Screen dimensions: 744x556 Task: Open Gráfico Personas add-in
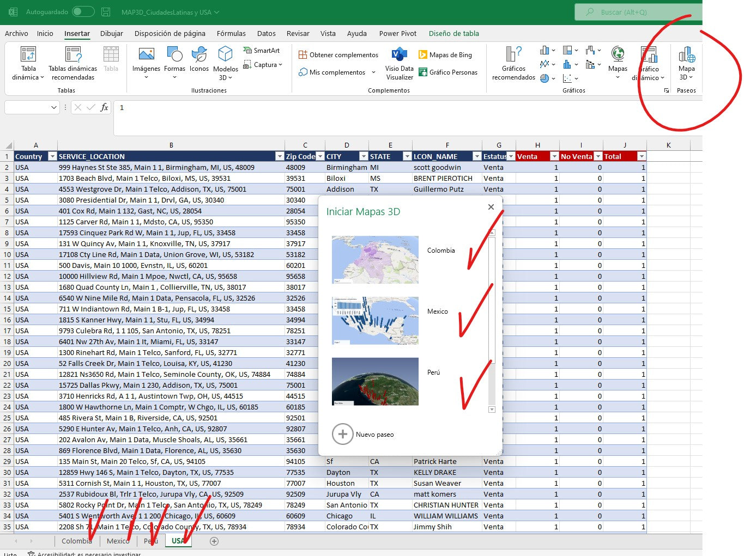pyautogui.click(x=448, y=72)
